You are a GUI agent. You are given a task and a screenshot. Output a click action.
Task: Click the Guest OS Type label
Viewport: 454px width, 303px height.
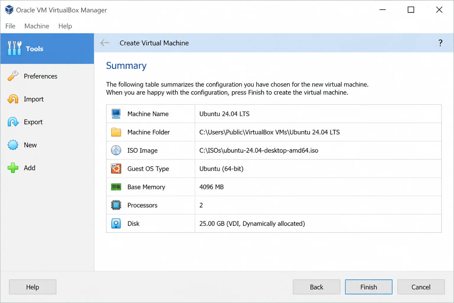click(148, 169)
